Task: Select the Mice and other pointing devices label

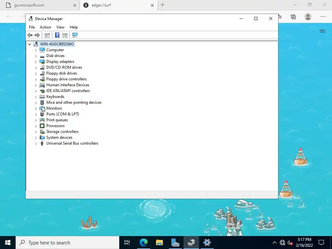Action: pyautogui.click(x=74, y=102)
